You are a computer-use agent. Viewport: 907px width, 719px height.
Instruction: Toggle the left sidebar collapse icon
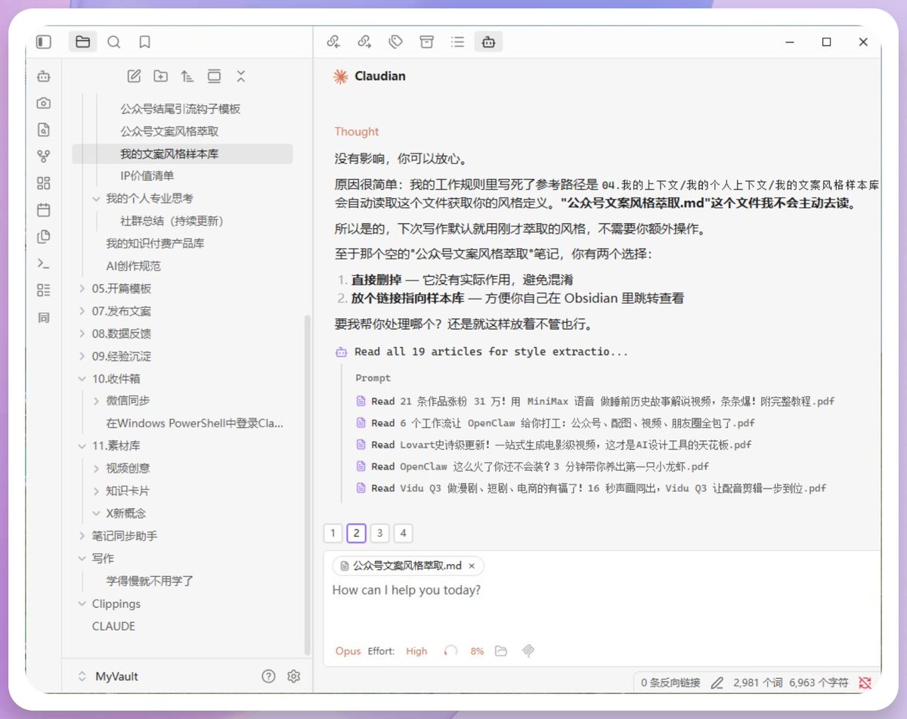pyautogui.click(x=44, y=42)
